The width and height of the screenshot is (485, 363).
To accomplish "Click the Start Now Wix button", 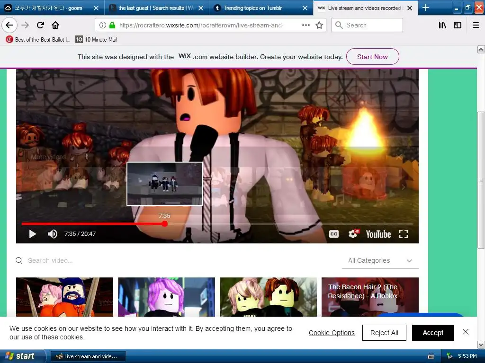I will [372, 57].
